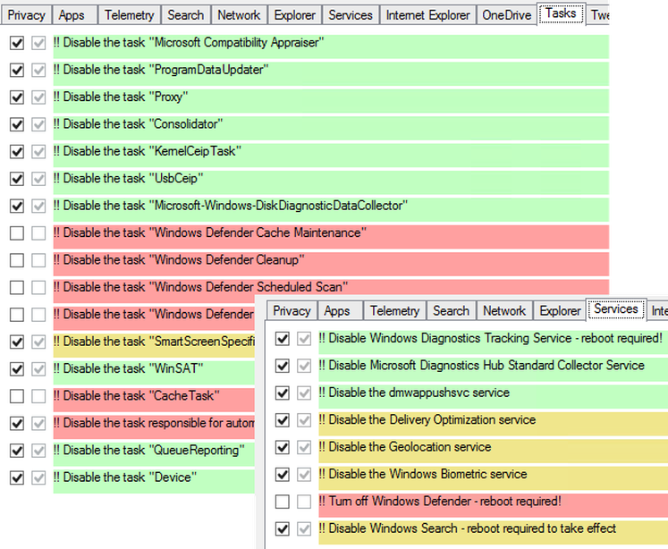Screen dimensions: 668x549
Task: Open Search tab in the lower window
Action: click(x=452, y=311)
